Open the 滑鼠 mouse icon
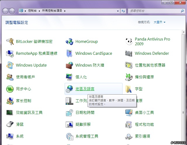 point(10,124)
